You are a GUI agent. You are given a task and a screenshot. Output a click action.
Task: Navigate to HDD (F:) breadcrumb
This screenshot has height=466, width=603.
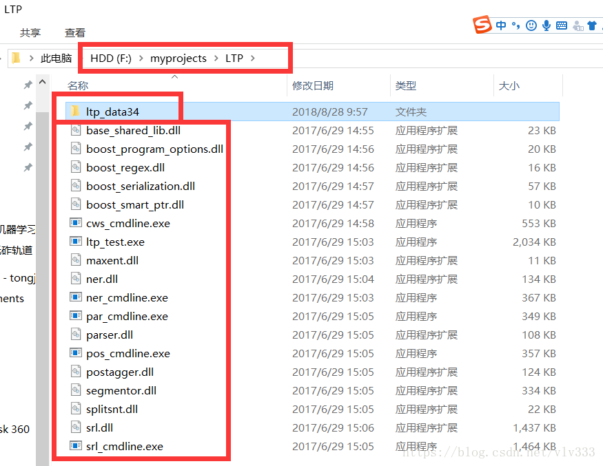click(x=111, y=59)
